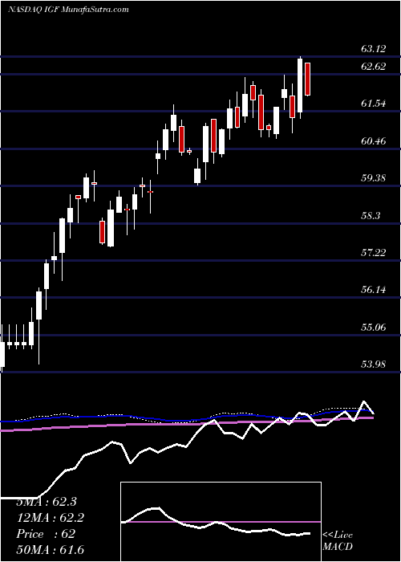The width and height of the screenshot is (401, 562).
Task: Click the 62.62 price level label
Action: [374, 67]
